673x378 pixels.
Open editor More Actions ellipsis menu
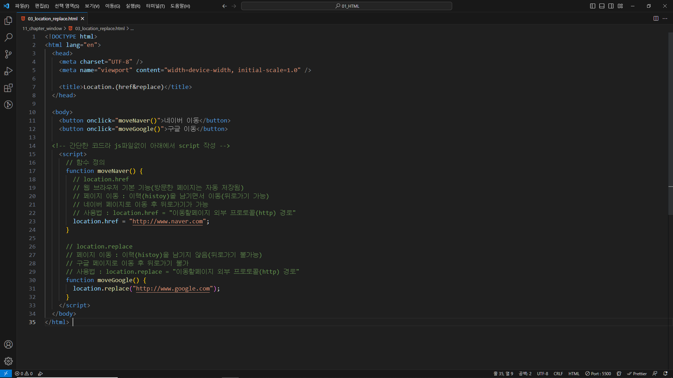(x=665, y=19)
